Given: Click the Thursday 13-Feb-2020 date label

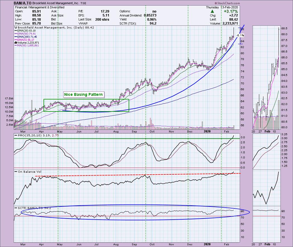Looking at the screenshot, I should [x=222, y=7].
